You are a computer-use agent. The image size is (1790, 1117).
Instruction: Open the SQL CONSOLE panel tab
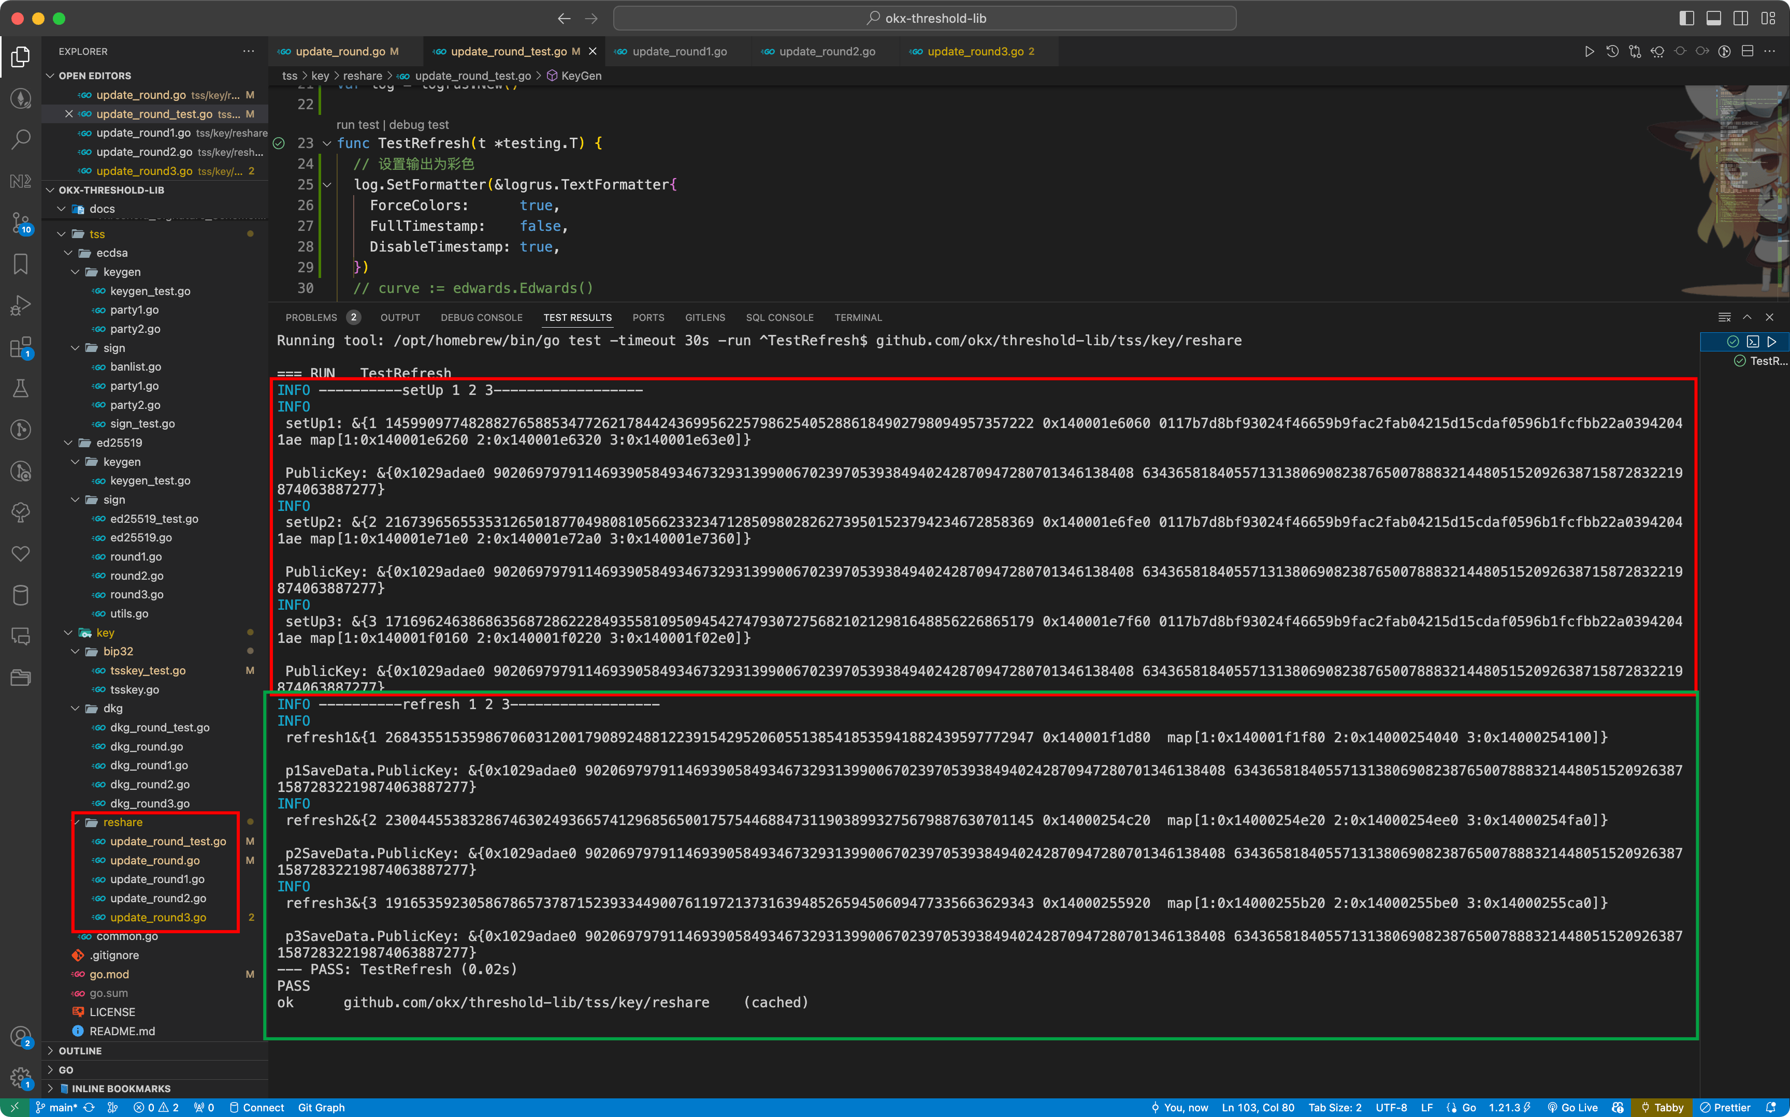point(779,317)
